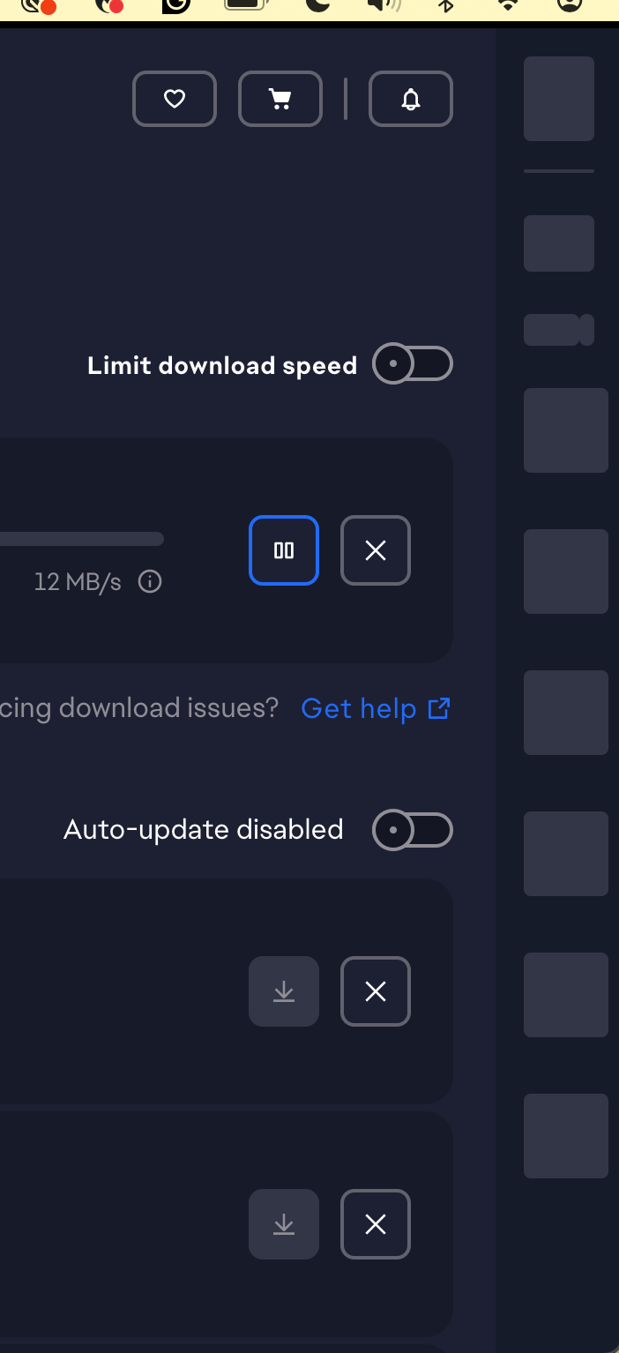Image resolution: width=619 pixels, height=1353 pixels.
Task: Click the download progress bar
Action: [82, 539]
